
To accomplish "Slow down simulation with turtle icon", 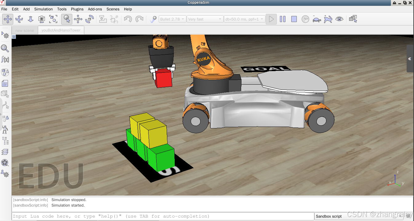I will click(317, 19).
